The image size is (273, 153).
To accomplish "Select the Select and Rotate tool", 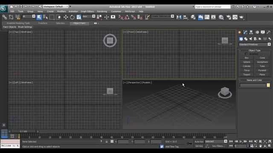I will point(72,17).
